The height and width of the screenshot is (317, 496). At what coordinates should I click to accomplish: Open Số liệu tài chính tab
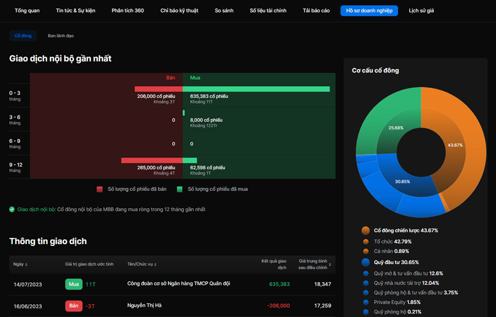(268, 10)
